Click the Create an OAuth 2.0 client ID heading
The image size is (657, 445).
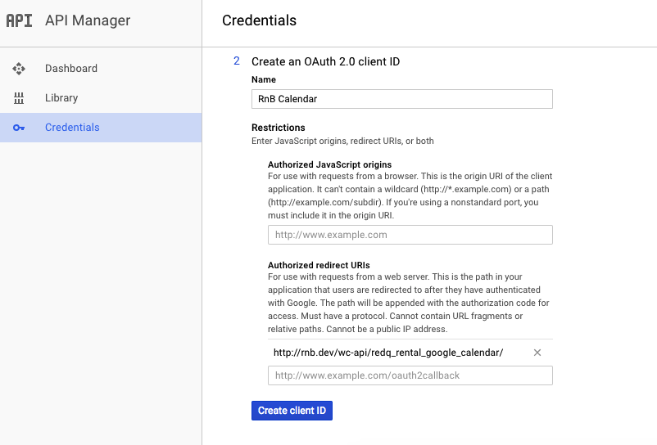325,61
